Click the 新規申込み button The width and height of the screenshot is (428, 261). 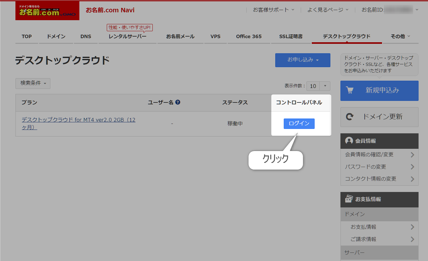point(379,90)
